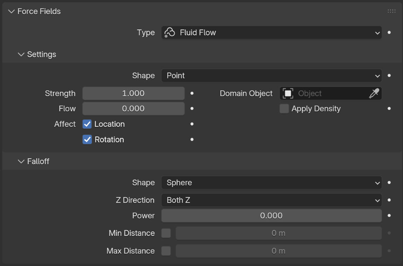The height and width of the screenshot is (266, 403).
Task: Click the decorator dot next to Type dropdown
Action: pyautogui.click(x=389, y=33)
